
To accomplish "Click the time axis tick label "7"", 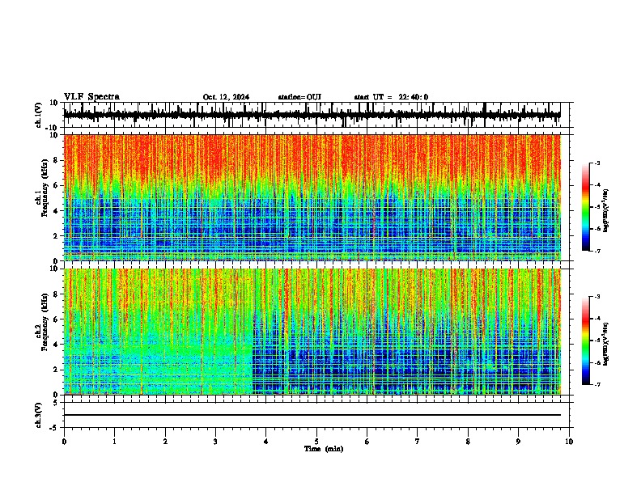I will tap(418, 442).
